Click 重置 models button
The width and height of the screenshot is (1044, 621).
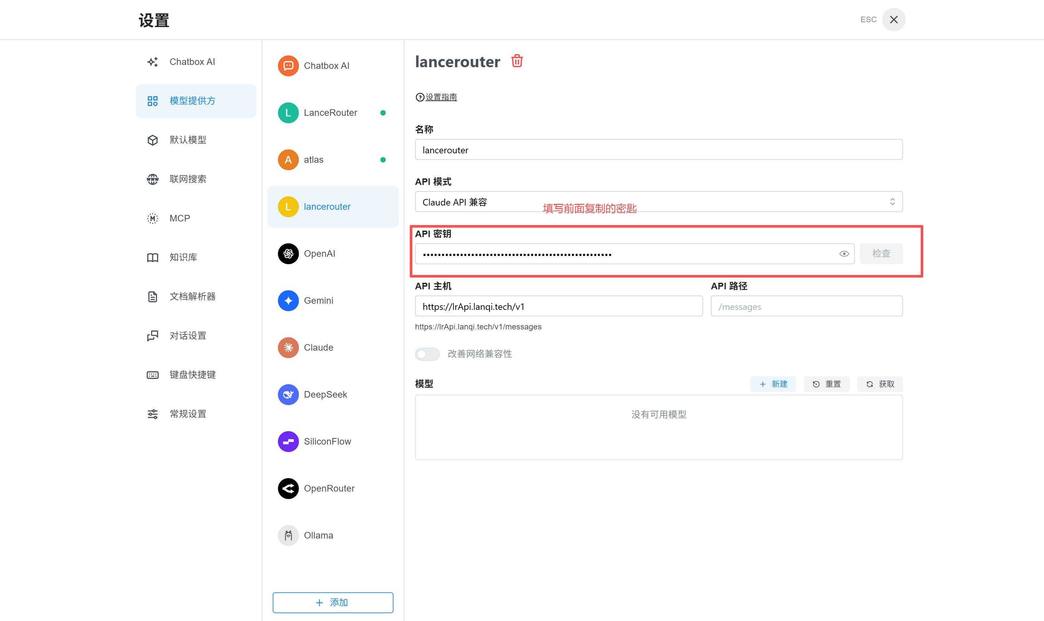826,384
